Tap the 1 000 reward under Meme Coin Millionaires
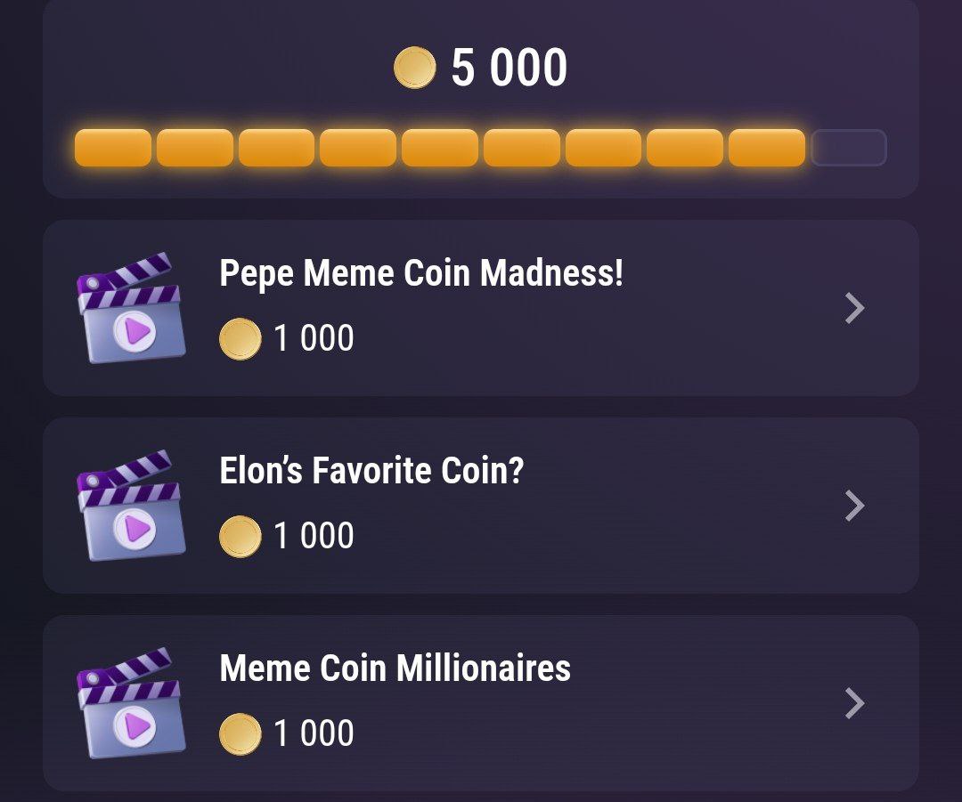This screenshot has height=802, width=962. click(x=314, y=733)
